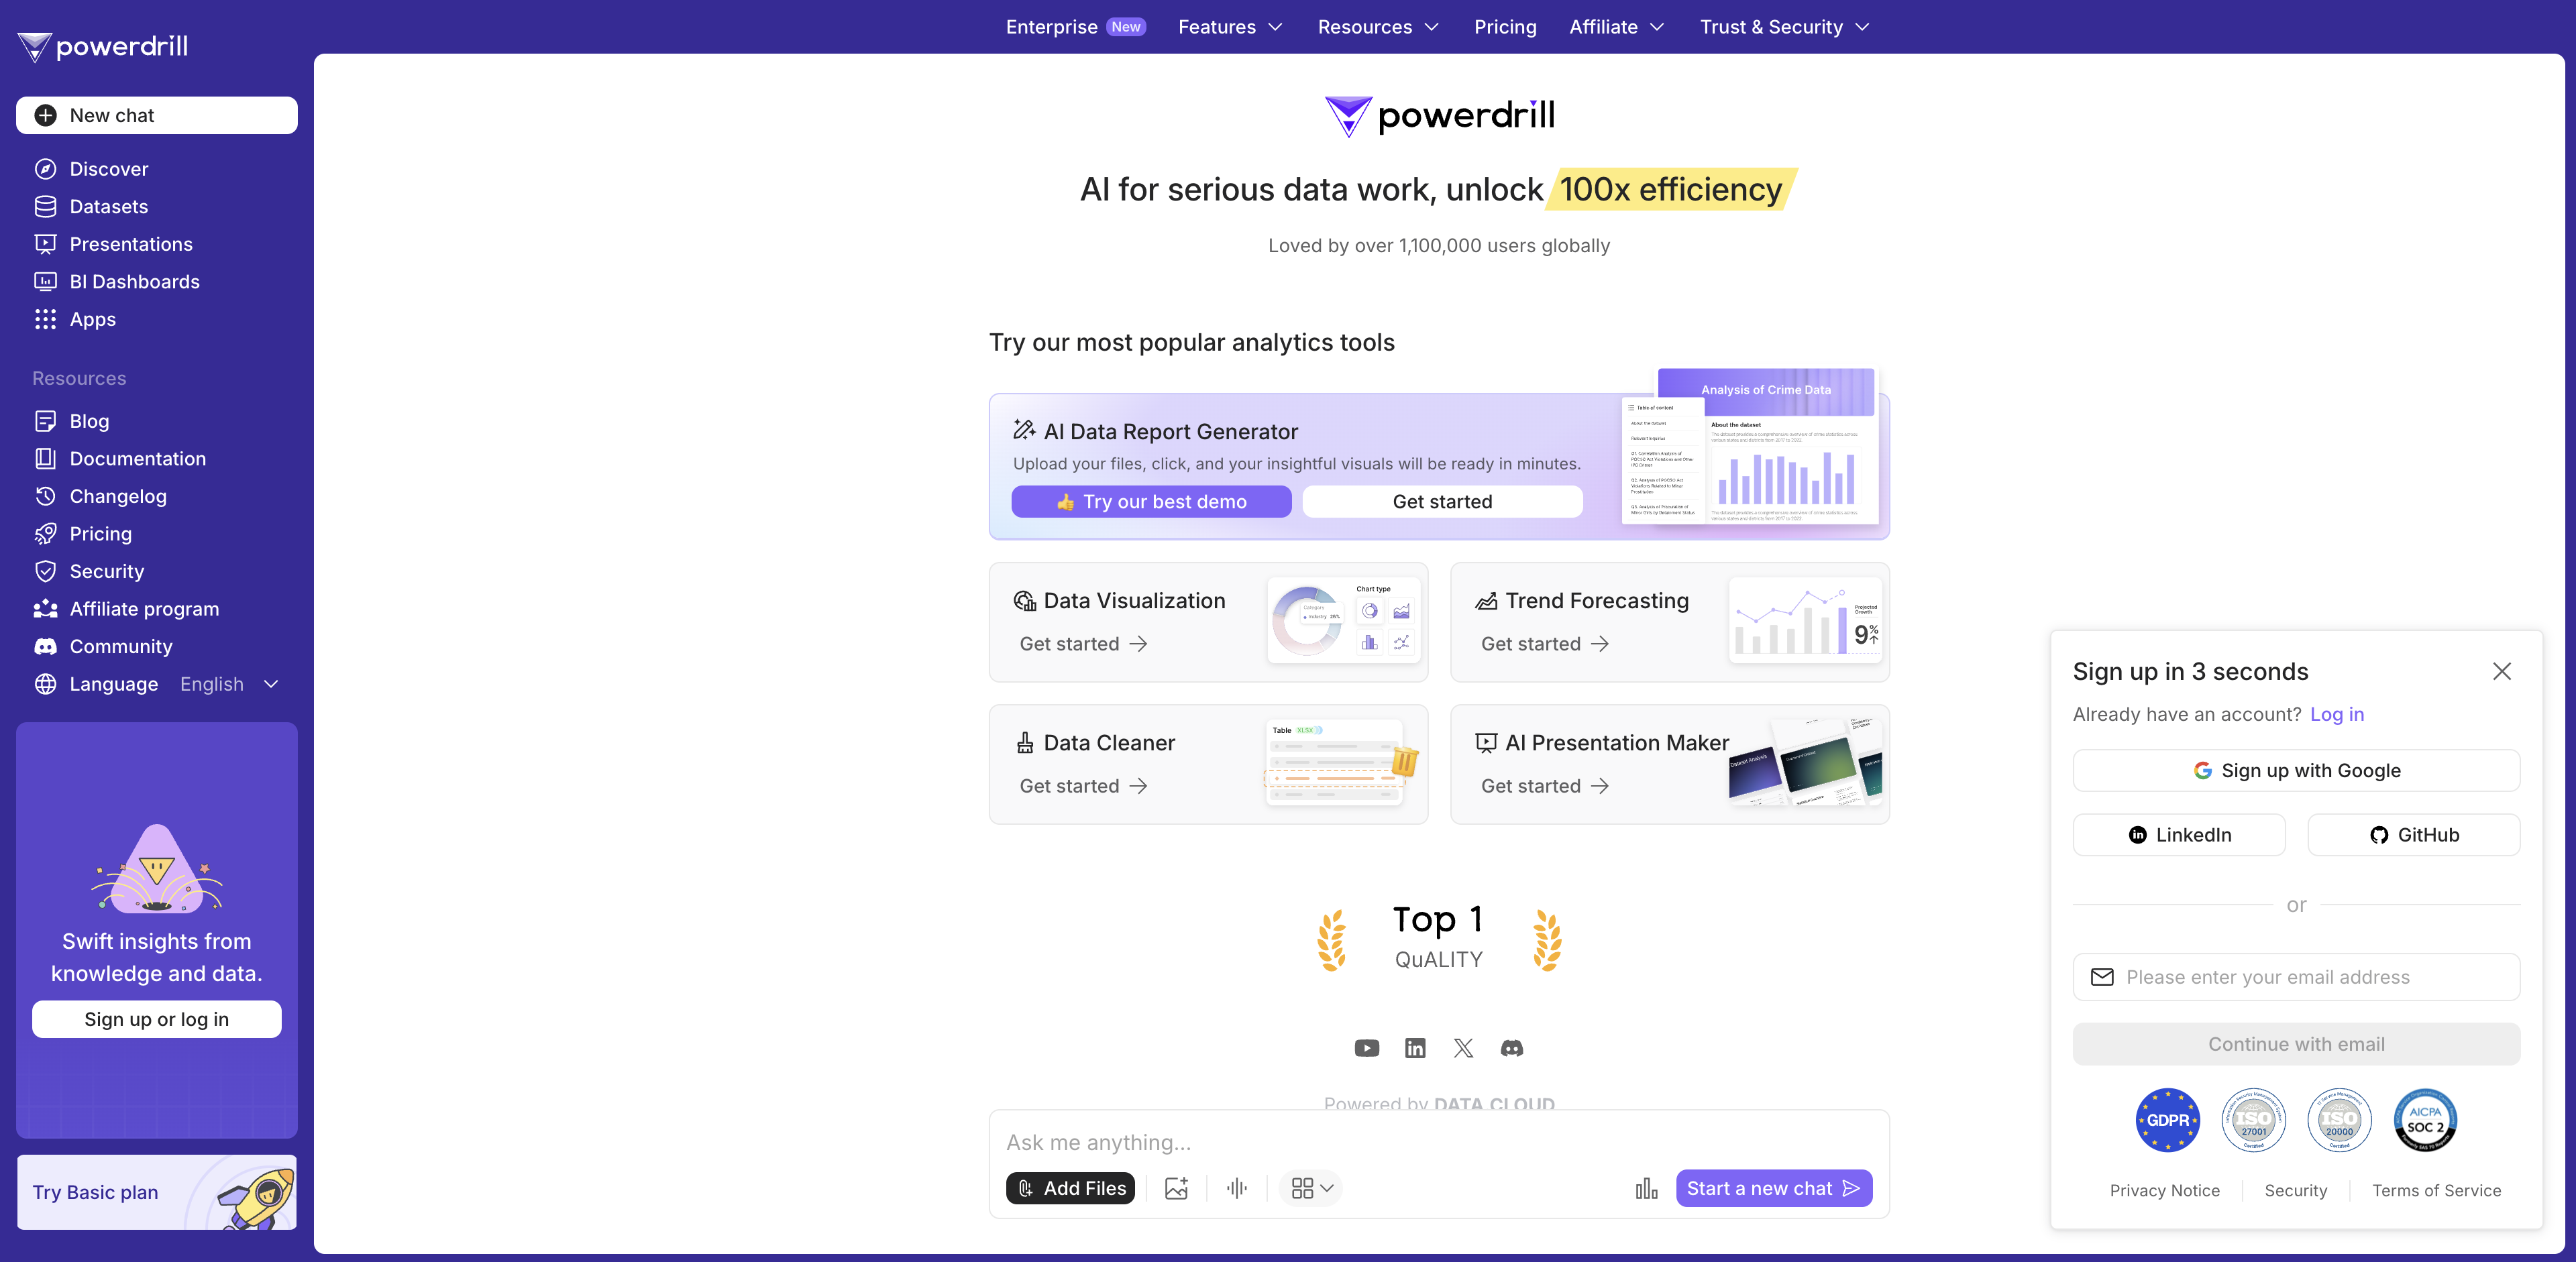
Task: Click the Apps icon in sidebar
Action: pyautogui.click(x=44, y=319)
